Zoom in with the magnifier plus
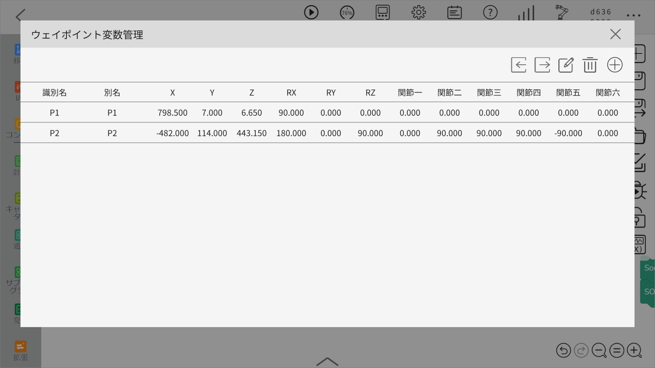The image size is (655, 368). click(634, 350)
